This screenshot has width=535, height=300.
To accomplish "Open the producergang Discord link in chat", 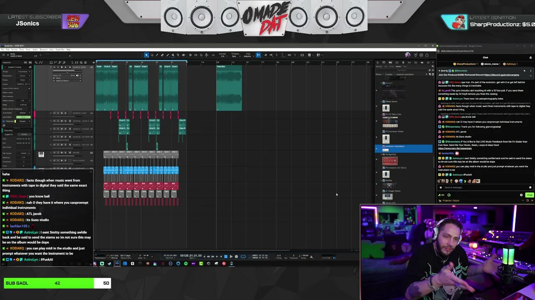I will click(x=502, y=75).
